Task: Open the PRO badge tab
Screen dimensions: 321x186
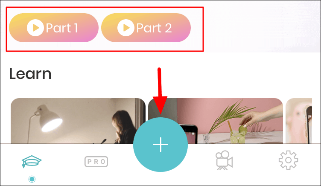Action: tap(96, 162)
